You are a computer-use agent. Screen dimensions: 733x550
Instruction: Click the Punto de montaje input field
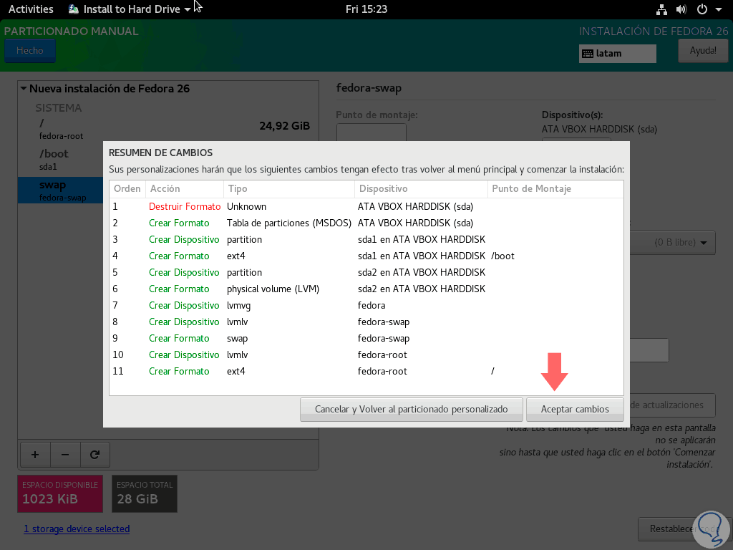click(372, 132)
